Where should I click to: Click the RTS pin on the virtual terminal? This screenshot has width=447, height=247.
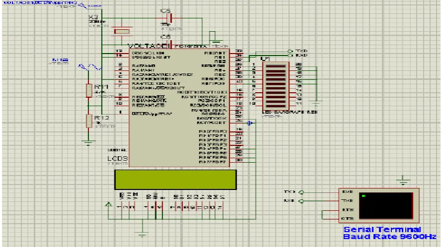point(348,210)
